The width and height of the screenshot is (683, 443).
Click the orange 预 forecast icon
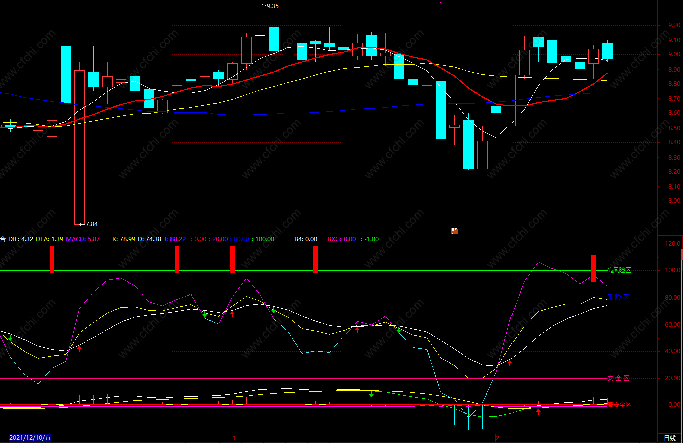(455, 231)
